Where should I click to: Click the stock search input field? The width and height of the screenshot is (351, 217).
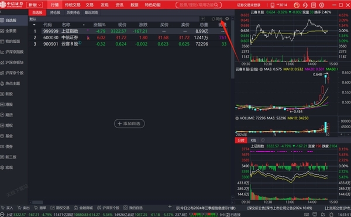click(x=198, y=5)
